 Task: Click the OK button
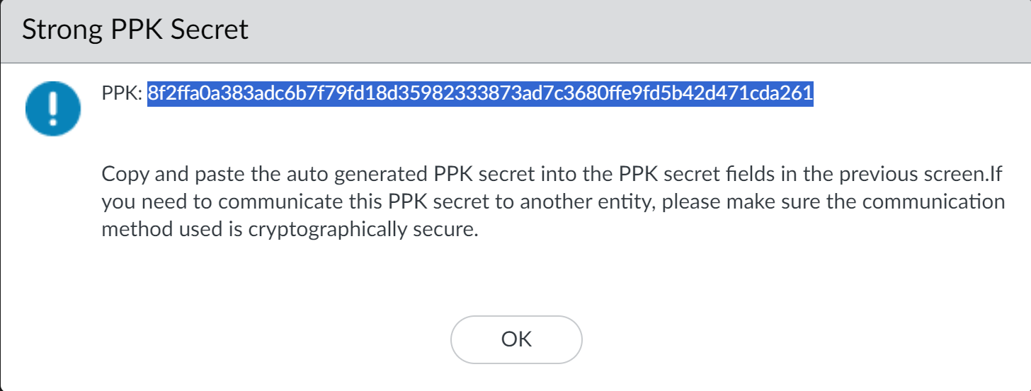click(516, 339)
